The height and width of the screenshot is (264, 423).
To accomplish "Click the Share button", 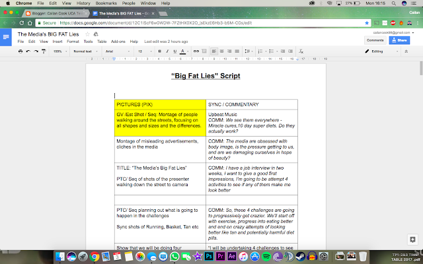I will click(399, 40).
